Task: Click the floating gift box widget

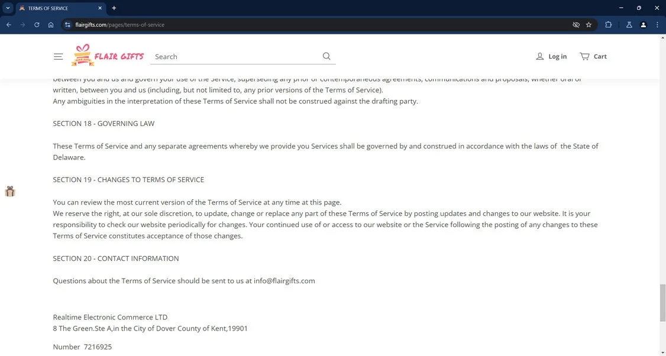Action: [x=10, y=191]
